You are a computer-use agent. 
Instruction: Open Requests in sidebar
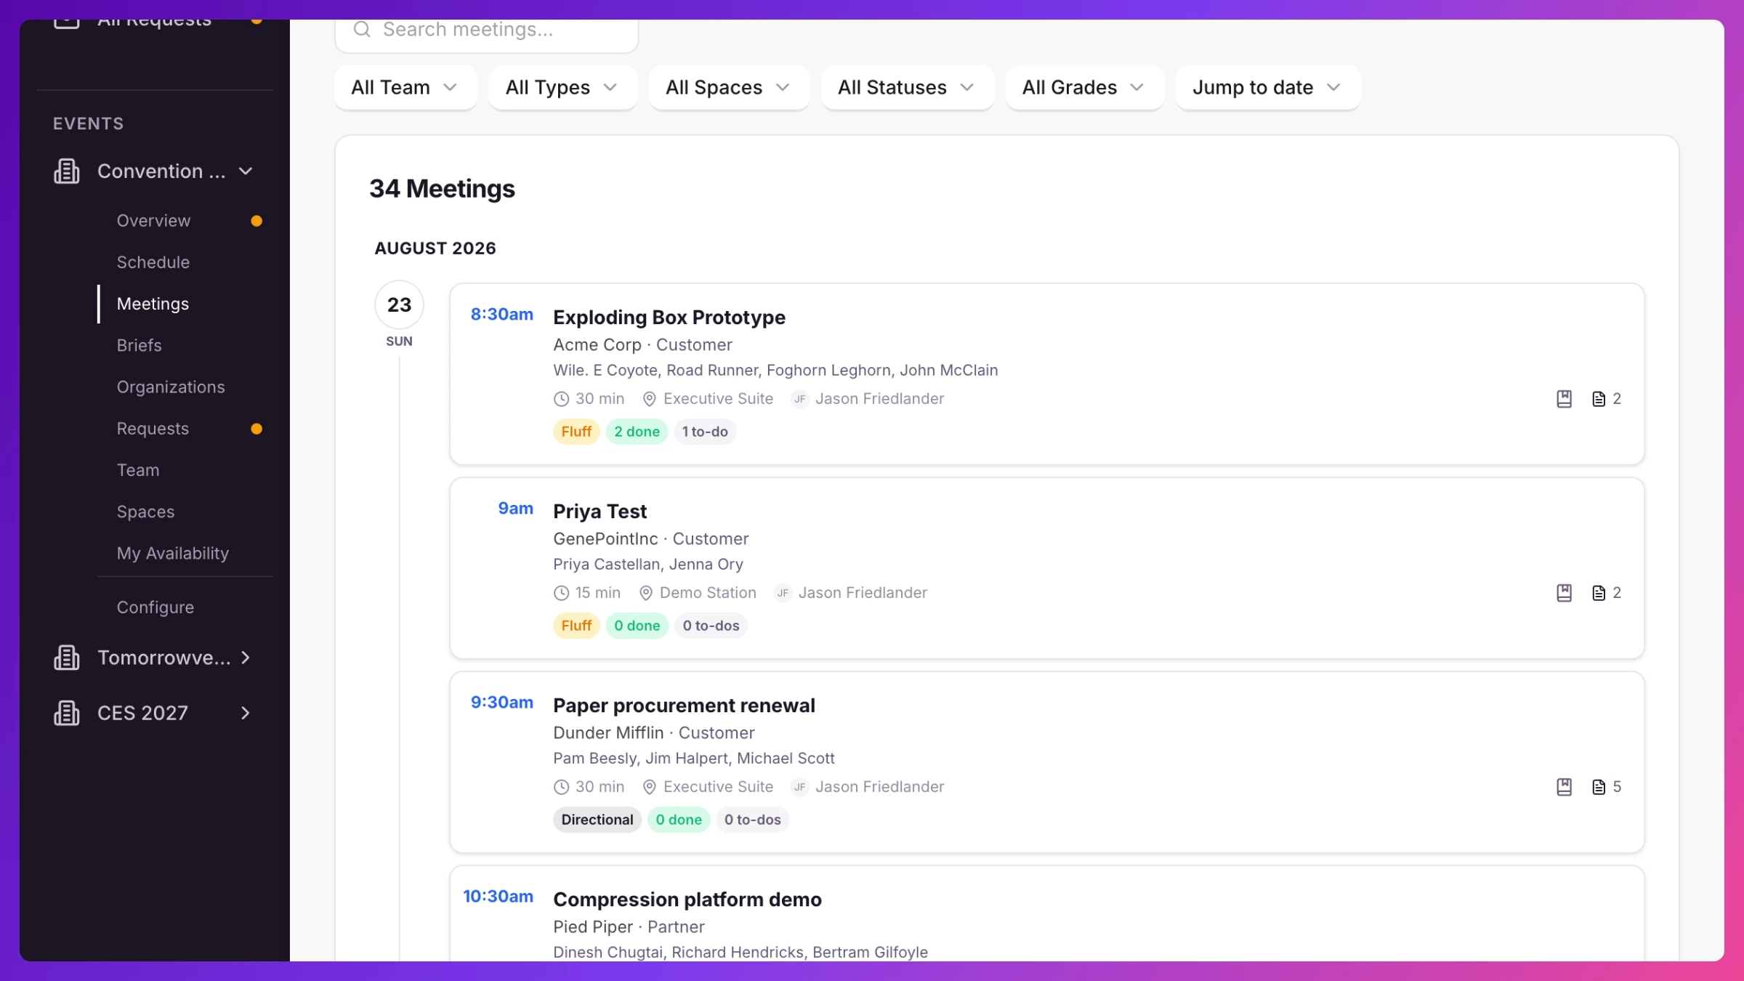point(153,429)
